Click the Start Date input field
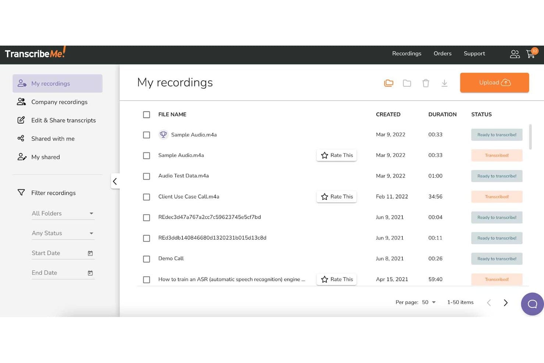Viewport: 544px width, 363px height. tap(63, 253)
